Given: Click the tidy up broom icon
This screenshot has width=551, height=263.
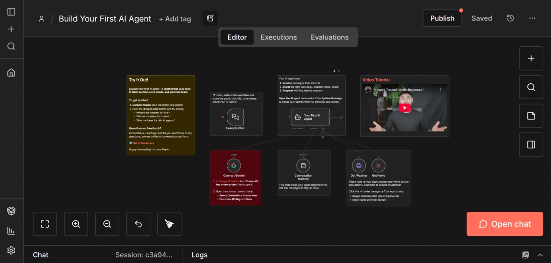Looking at the screenshot, I should (169, 224).
